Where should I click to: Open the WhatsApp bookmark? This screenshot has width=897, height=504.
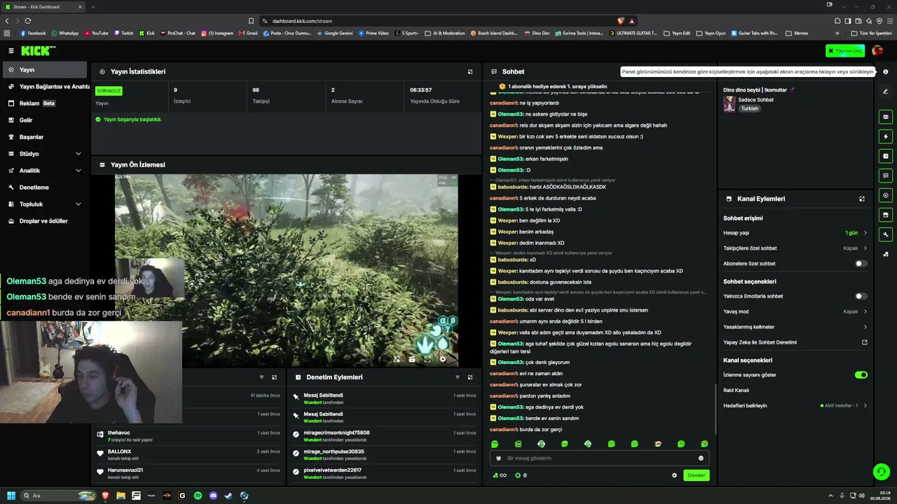click(64, 33)
